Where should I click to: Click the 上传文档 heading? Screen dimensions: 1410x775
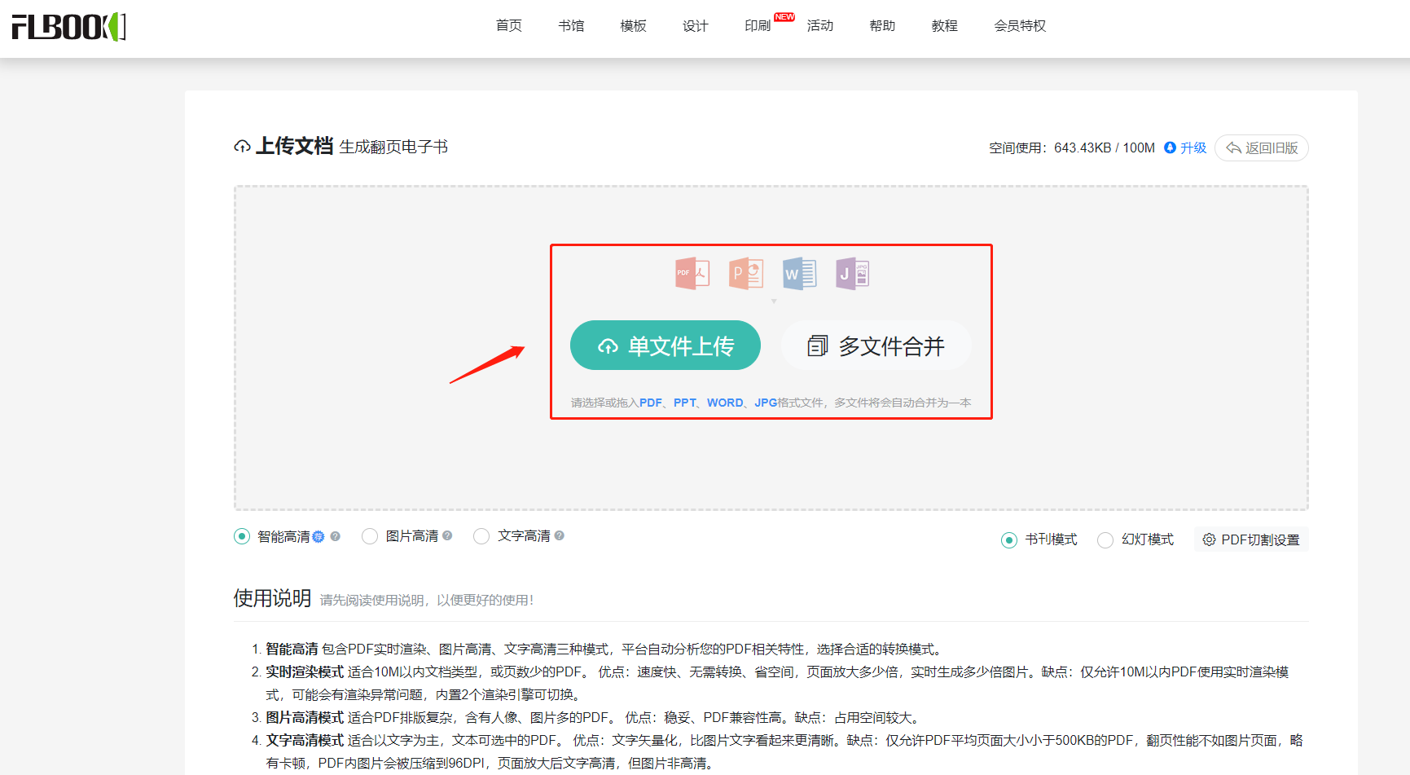coord(294,146)
